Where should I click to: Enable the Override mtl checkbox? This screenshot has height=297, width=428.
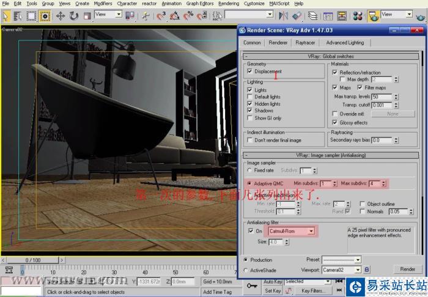pos(334,114)
